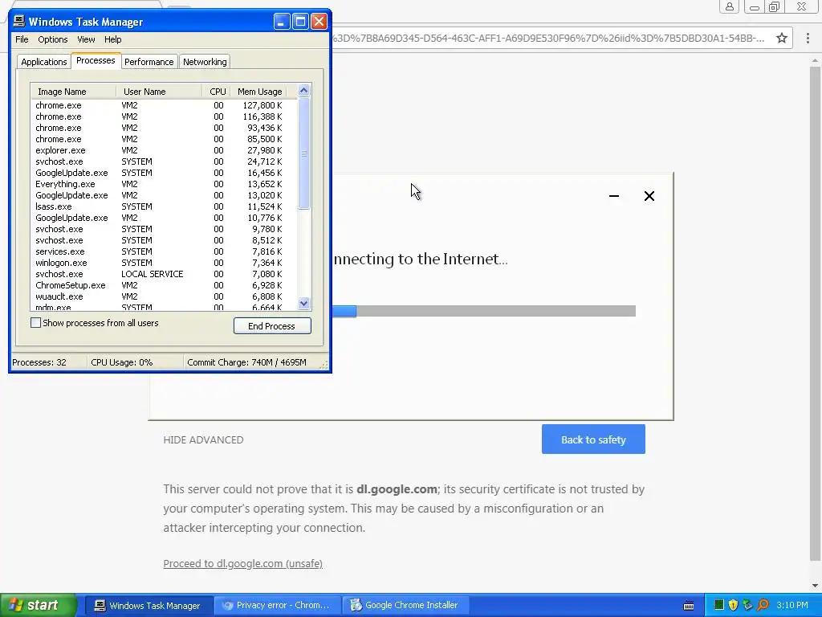This screenshot has height=617, width=822.
Task: Select chrome.exe using 85,500 K memory
Action: [164, 139]
